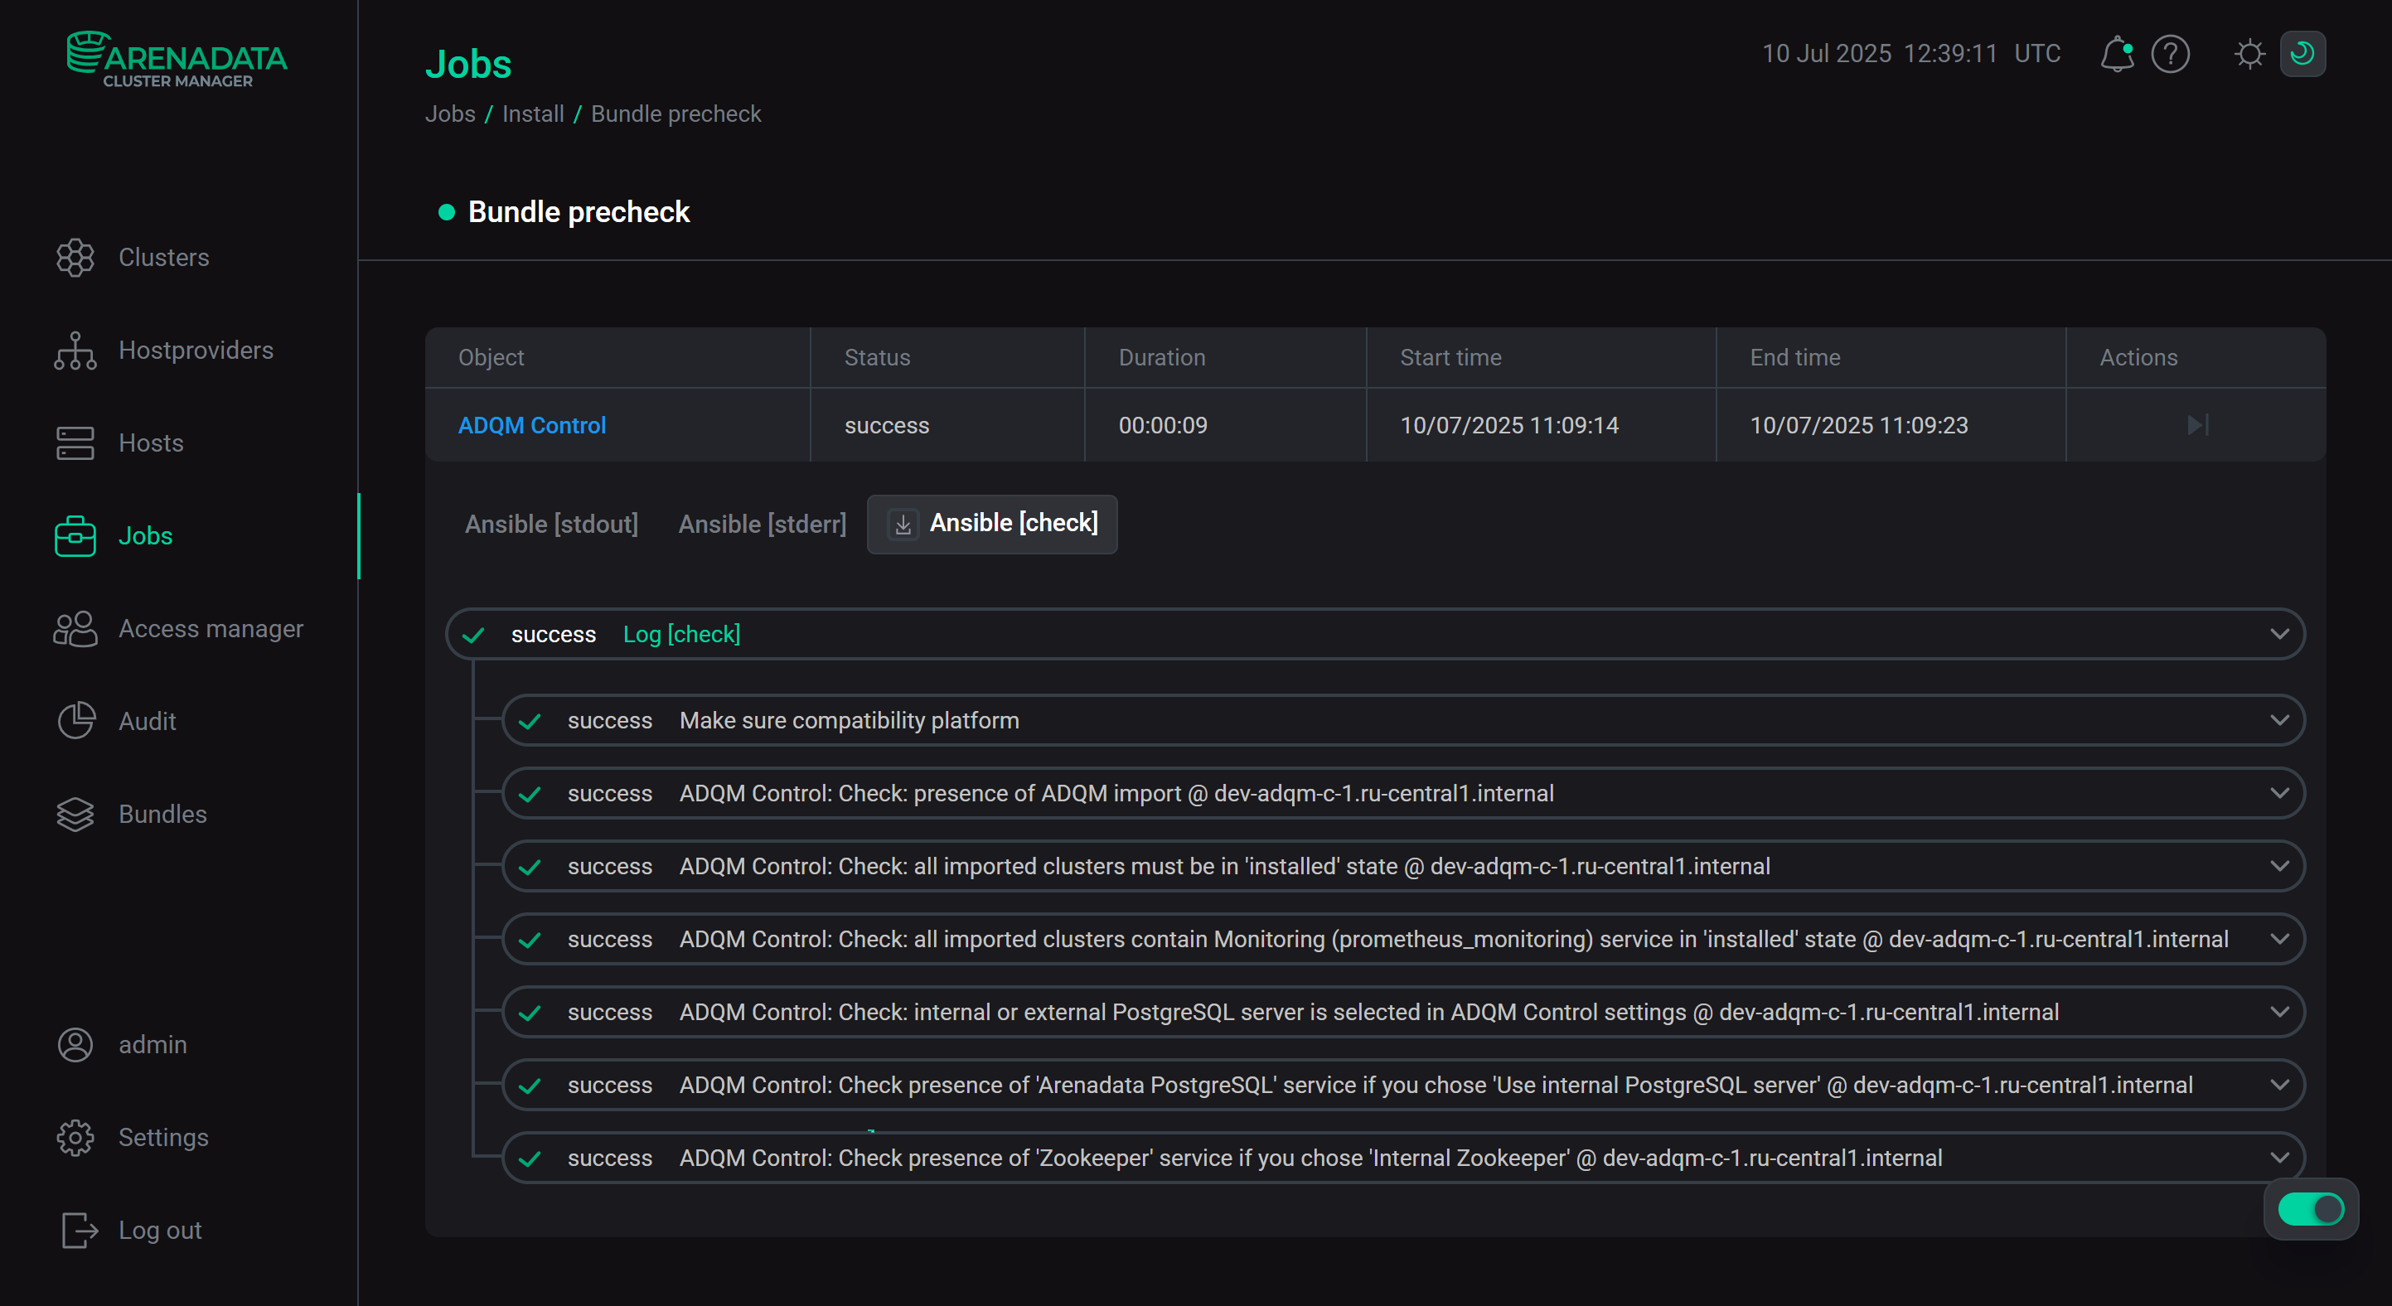This screenshot has width=2392, height=1306.
Task: Navigate to the Install breadcrumb link
Action: pos(532,114)
